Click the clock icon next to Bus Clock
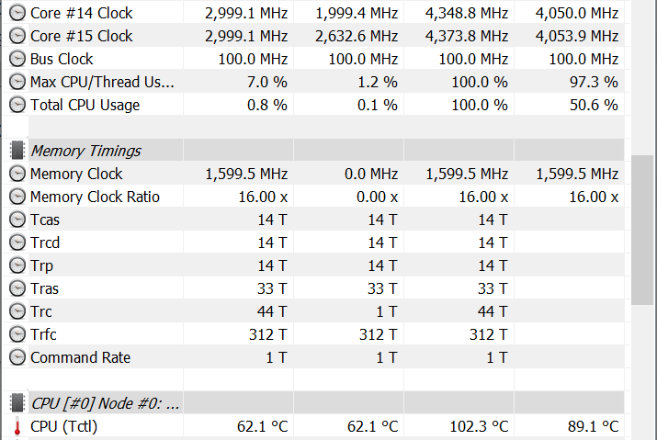This screenshot has width=657, height=440. pyautogui.click(x=17, y=59)
